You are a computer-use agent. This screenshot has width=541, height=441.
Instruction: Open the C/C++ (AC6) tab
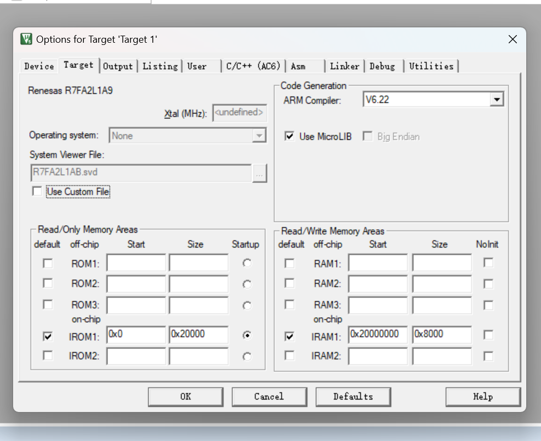[253, 66]
